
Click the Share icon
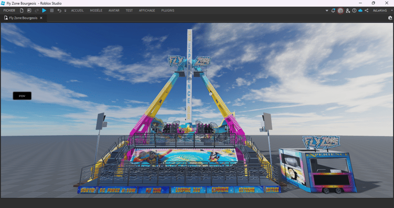click(367, 10)
